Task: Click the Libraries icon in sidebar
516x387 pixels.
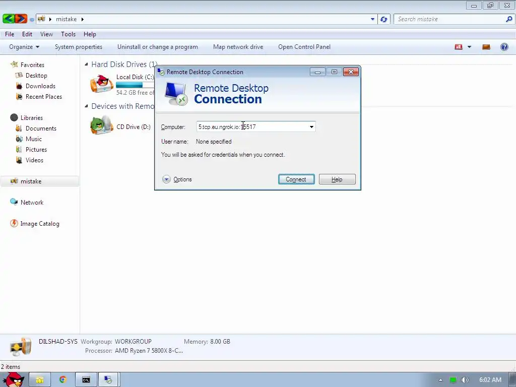Action: point(14,117)
